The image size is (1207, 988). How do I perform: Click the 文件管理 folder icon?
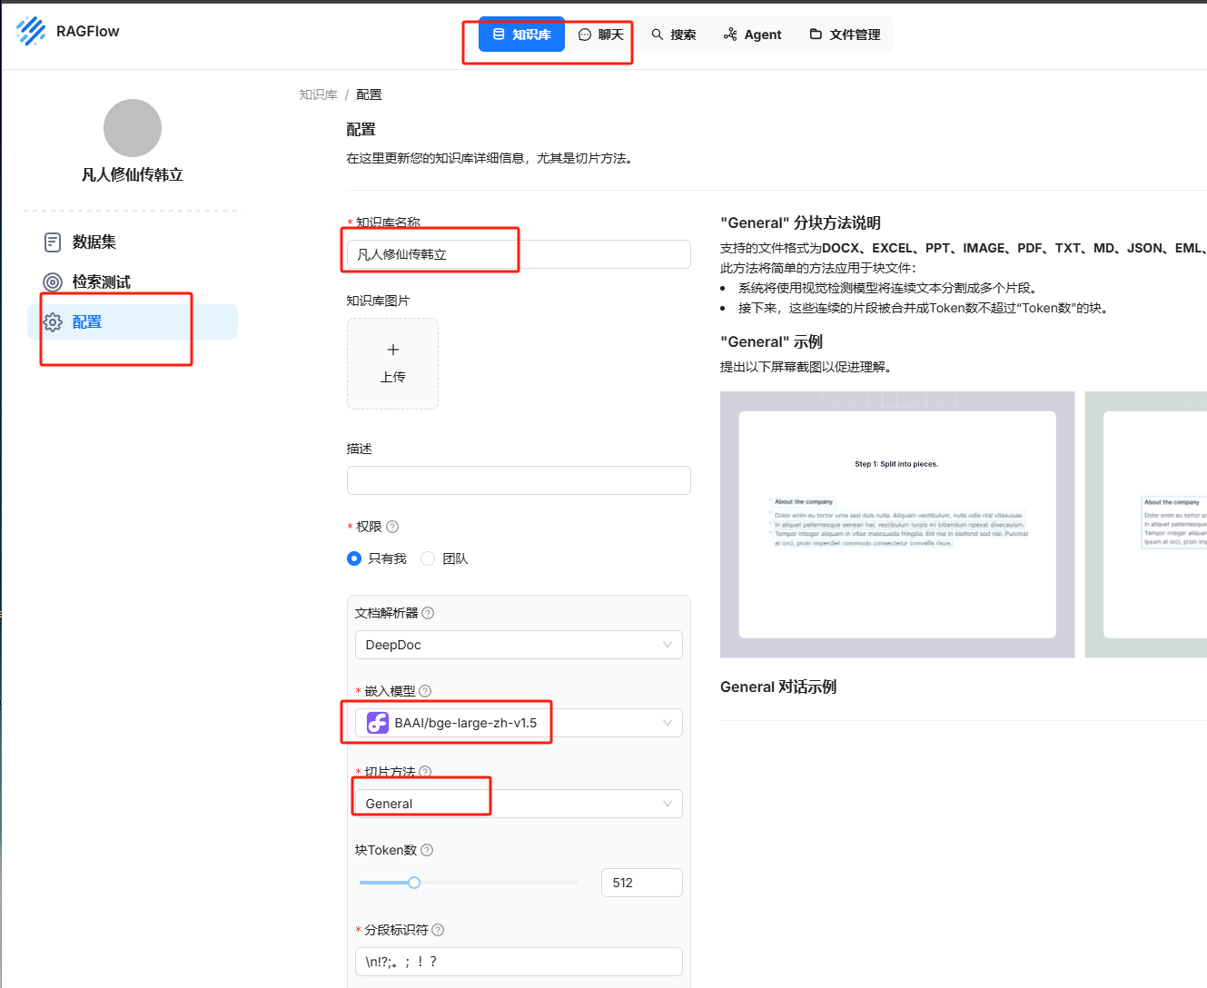click(816, 35)
